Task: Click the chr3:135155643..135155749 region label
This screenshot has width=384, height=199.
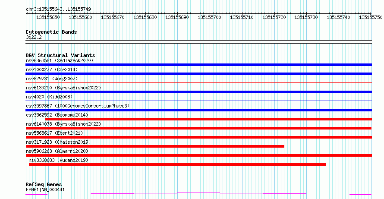Action: coord(58,9)
